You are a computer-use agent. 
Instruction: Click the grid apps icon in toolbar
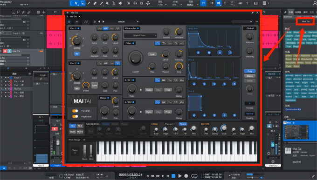[x=264, y=3]
